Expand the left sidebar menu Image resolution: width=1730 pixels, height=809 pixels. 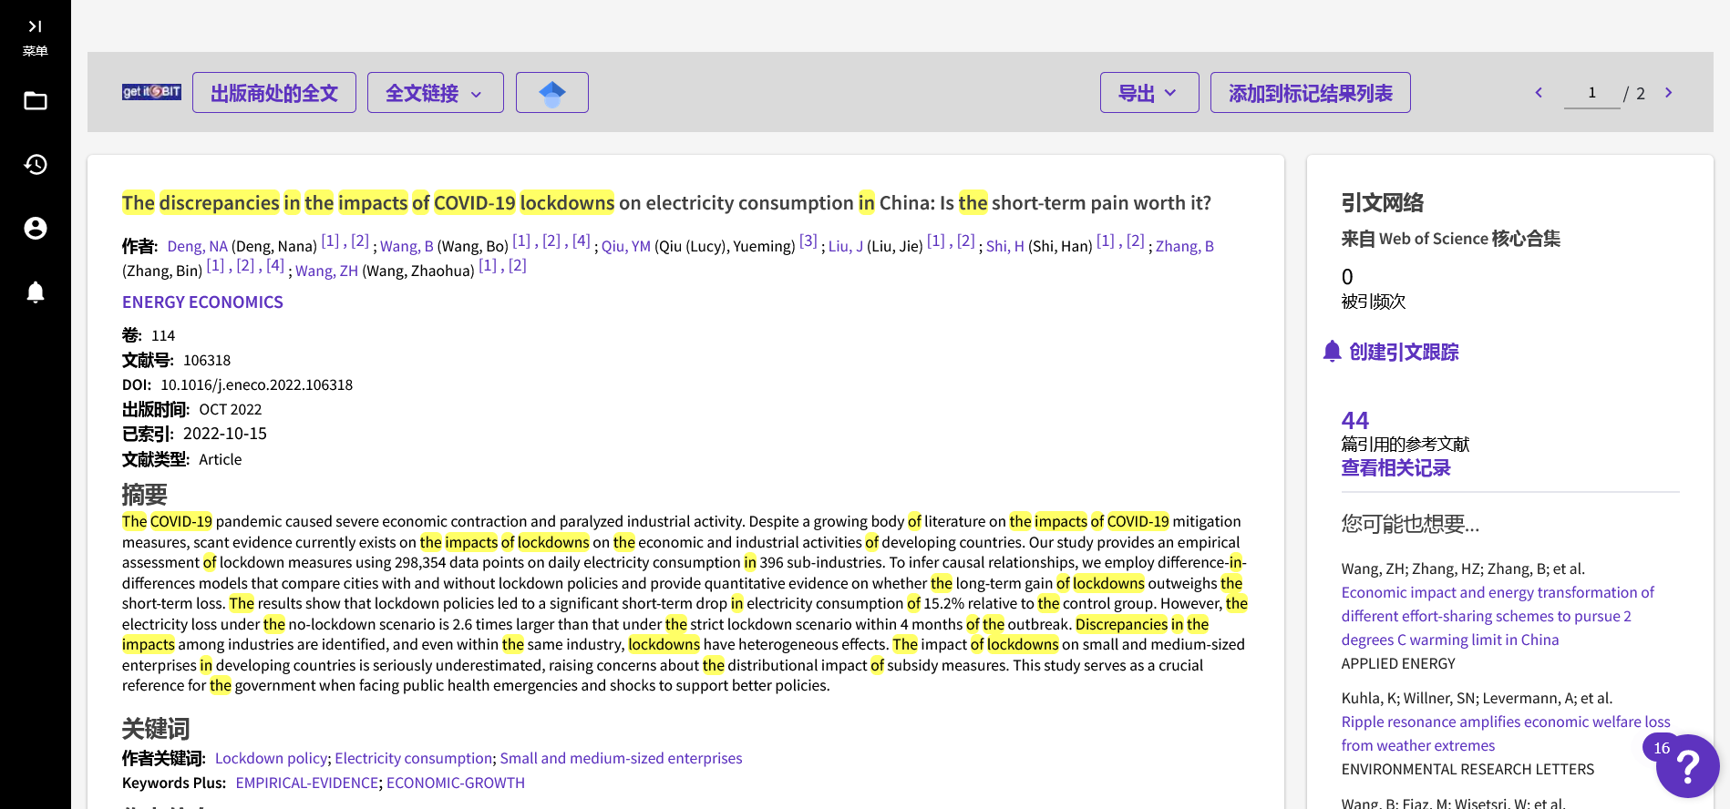pos(35,36)
